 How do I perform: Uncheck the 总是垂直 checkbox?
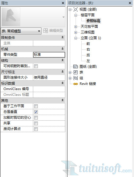point(36,112)
